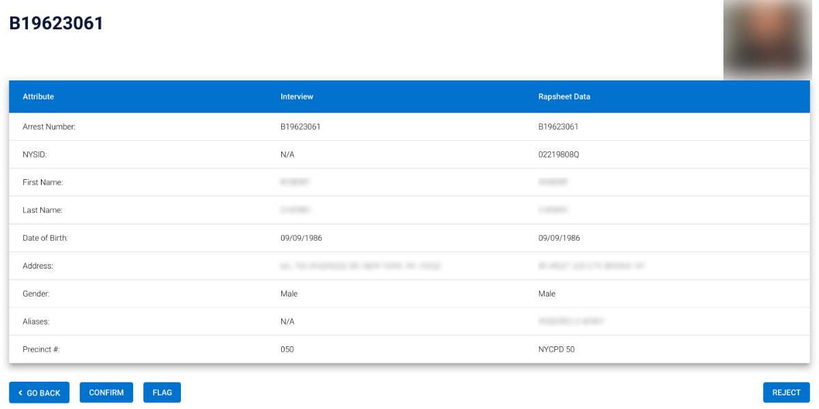Click the REJECT button
Viewport: 819px width, 409px height.
tap(786, 393)
